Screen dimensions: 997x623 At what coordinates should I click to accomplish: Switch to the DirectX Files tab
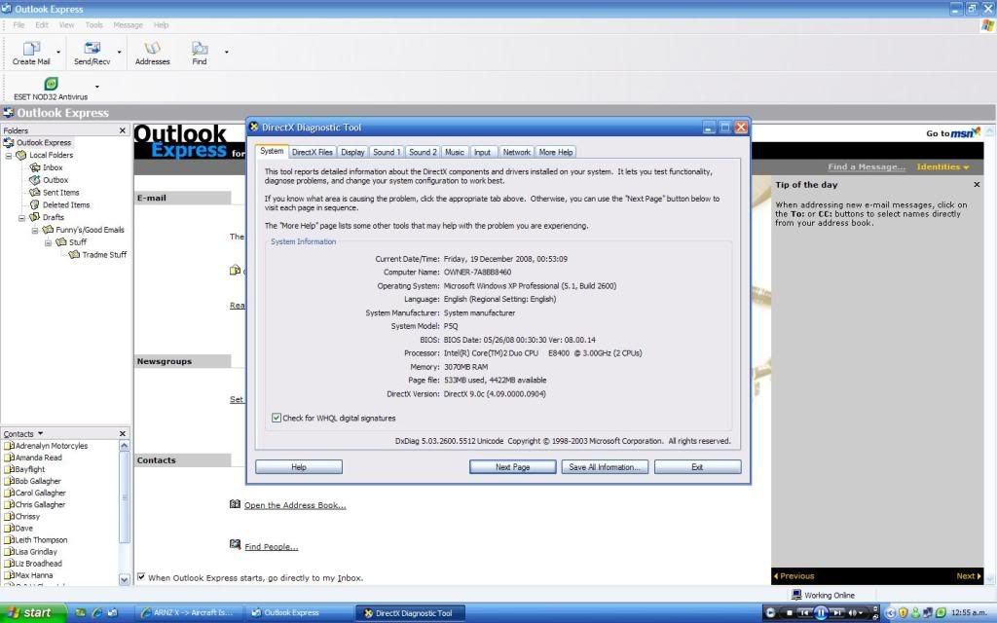point(312,152)
